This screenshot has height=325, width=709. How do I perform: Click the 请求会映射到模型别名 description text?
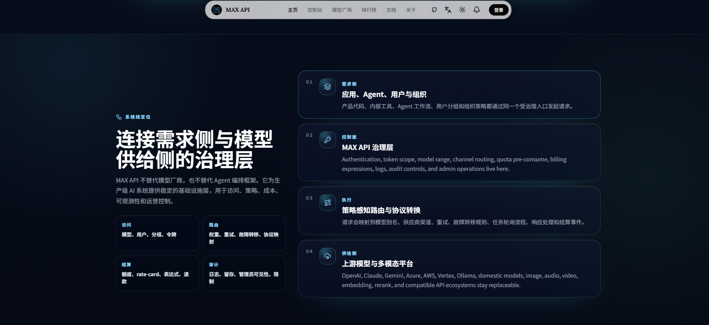coord(464,222)
